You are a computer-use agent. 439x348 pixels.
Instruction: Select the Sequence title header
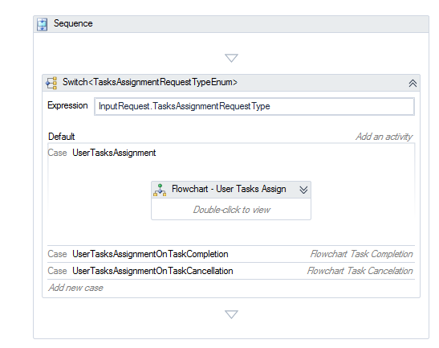[x=231, y=24]
